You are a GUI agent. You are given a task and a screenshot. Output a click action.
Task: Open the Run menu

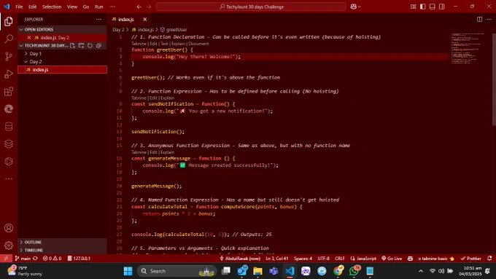point(98,7)
